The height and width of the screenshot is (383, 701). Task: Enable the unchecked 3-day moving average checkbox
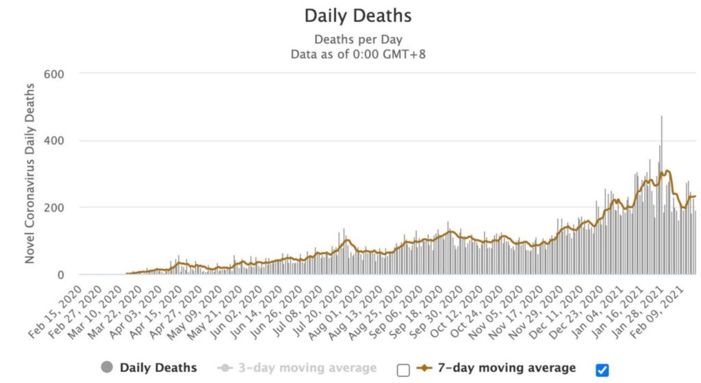(x=403, y=370)
